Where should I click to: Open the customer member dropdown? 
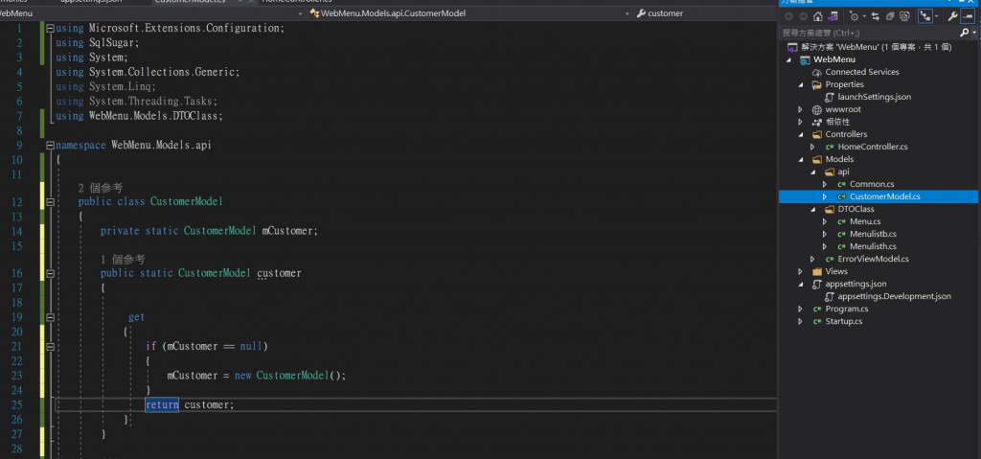tap(705, 13)
